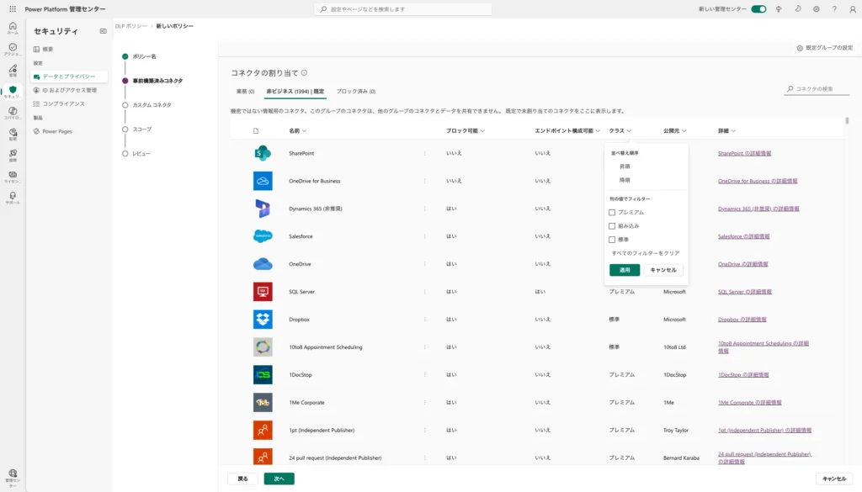Open the account profile icon
Screen dimensions: 862x492
point(853,8)
